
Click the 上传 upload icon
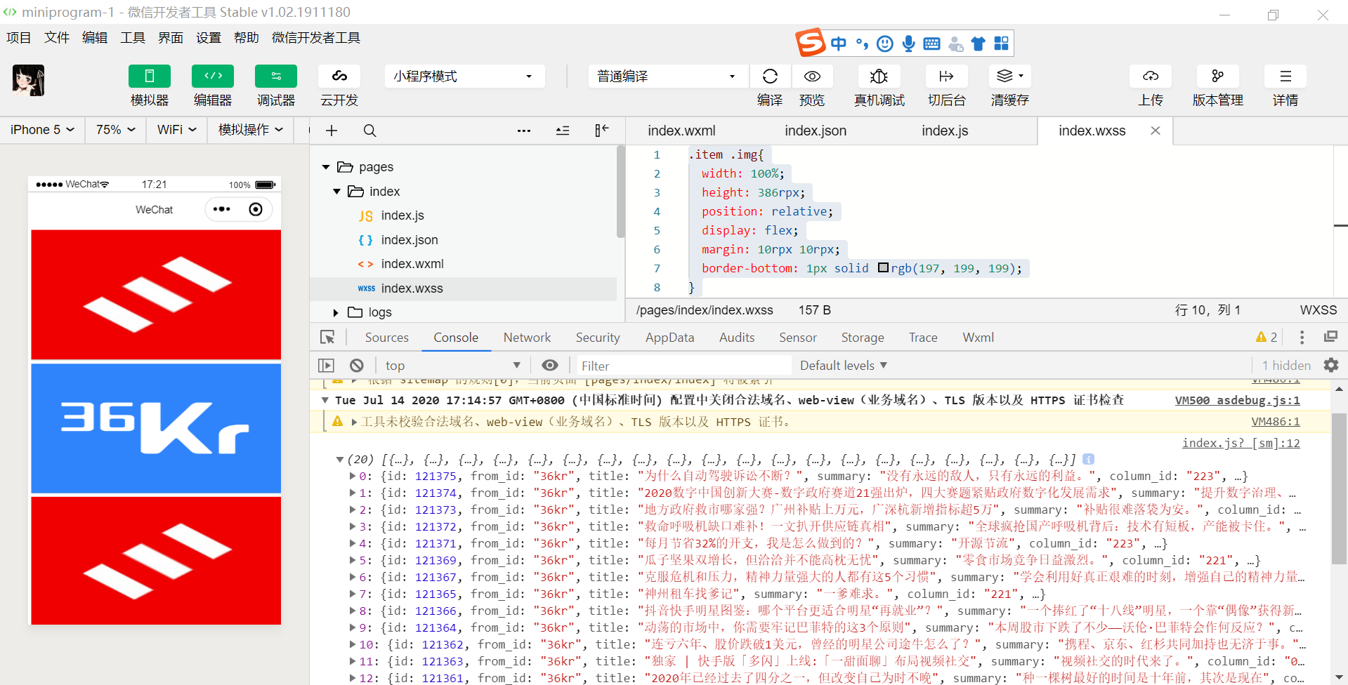click(x=1151, y=77)
